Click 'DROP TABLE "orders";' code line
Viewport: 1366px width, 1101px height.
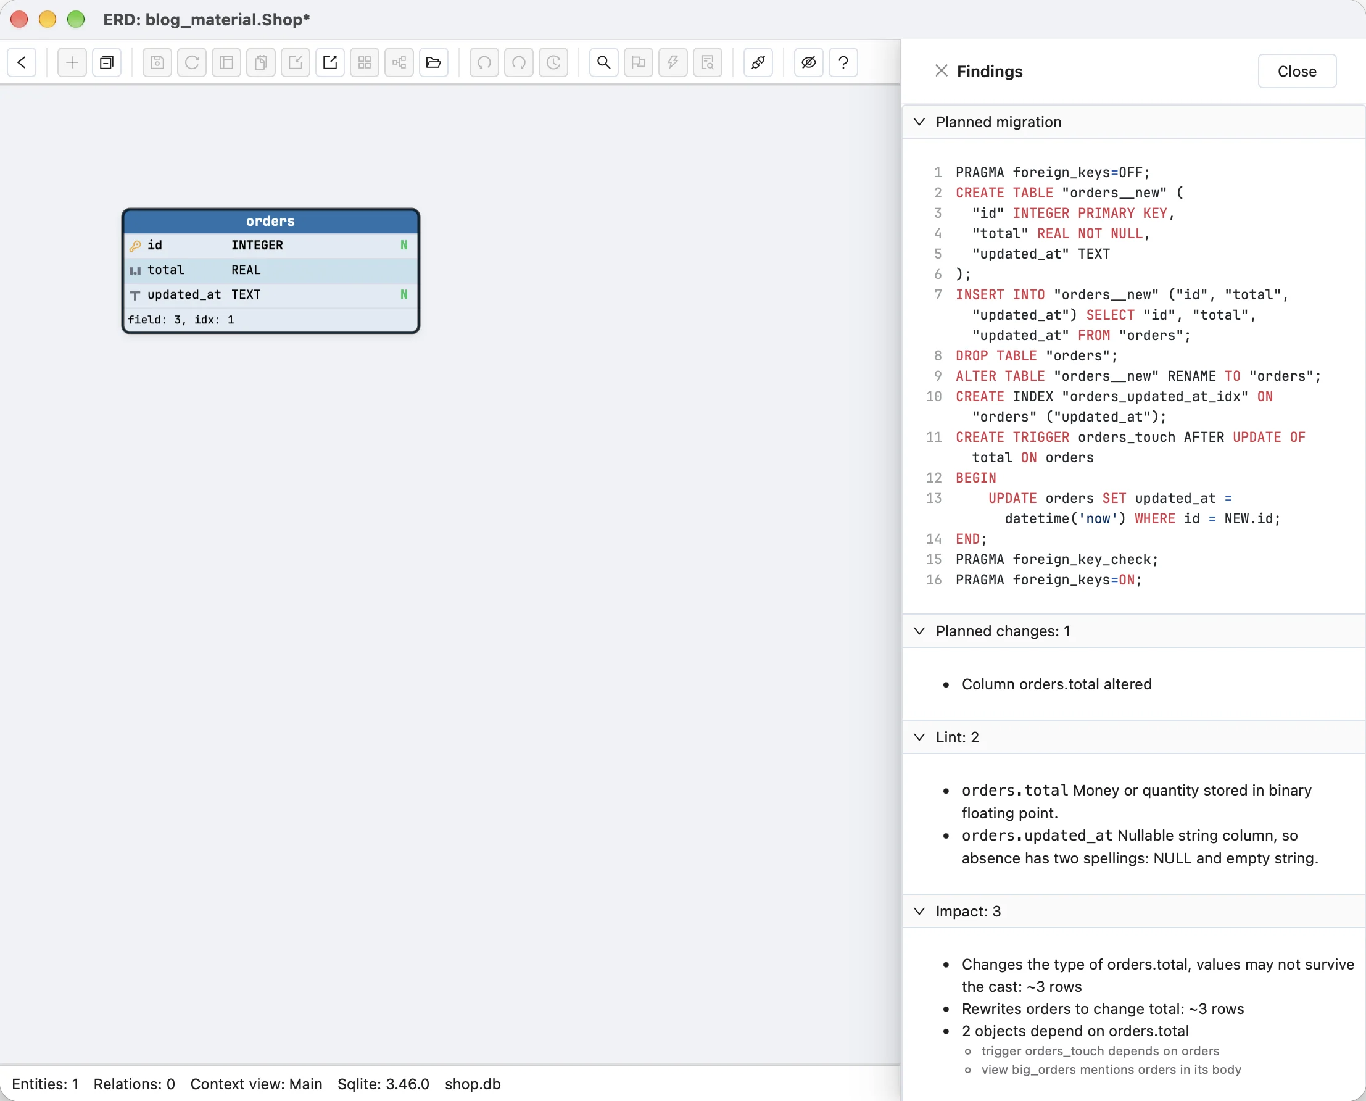pos(1037,356)
